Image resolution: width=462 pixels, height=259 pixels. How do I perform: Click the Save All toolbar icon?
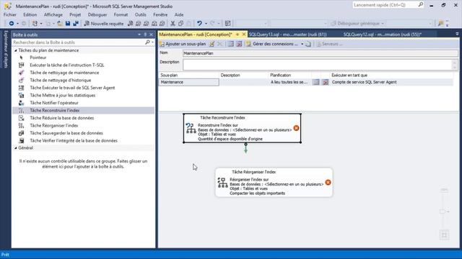(x=76, y=24)
